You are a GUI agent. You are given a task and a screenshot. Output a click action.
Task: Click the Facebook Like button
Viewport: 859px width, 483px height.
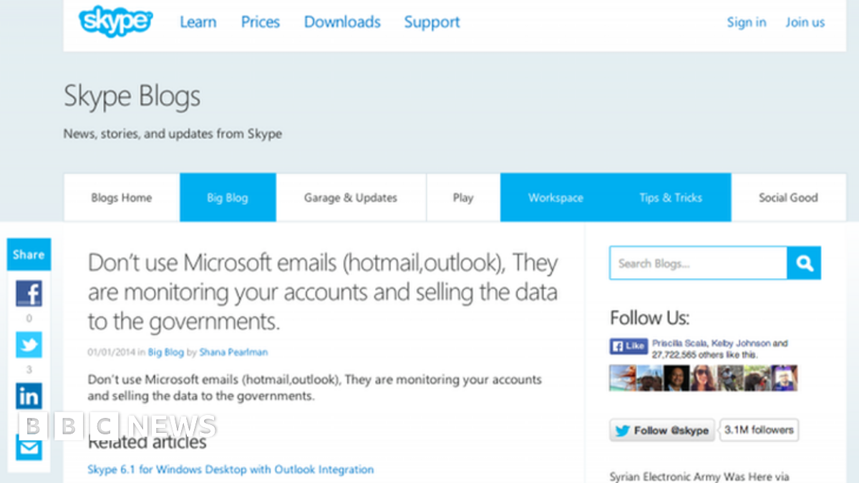pyautogui.click(x=629, y=346)
